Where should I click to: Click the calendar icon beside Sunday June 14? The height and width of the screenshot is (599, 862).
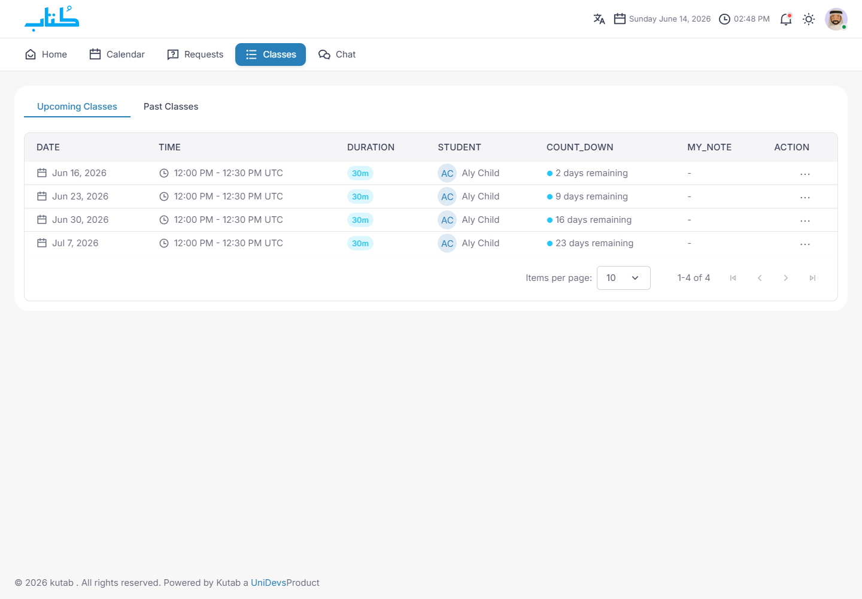coord(620,19)
